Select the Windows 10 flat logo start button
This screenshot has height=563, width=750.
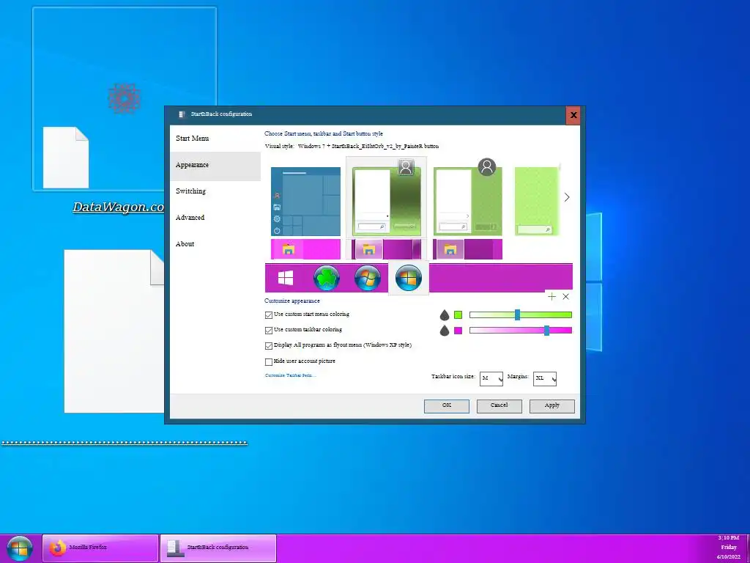pyautogui.click(x=286, y=278)
